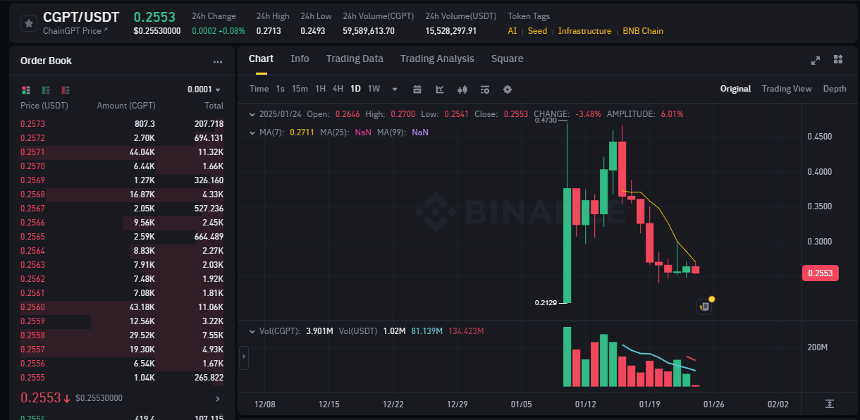Open technical indicators chart icon
This screenshot has height=420, width=860.
[440, 89]
